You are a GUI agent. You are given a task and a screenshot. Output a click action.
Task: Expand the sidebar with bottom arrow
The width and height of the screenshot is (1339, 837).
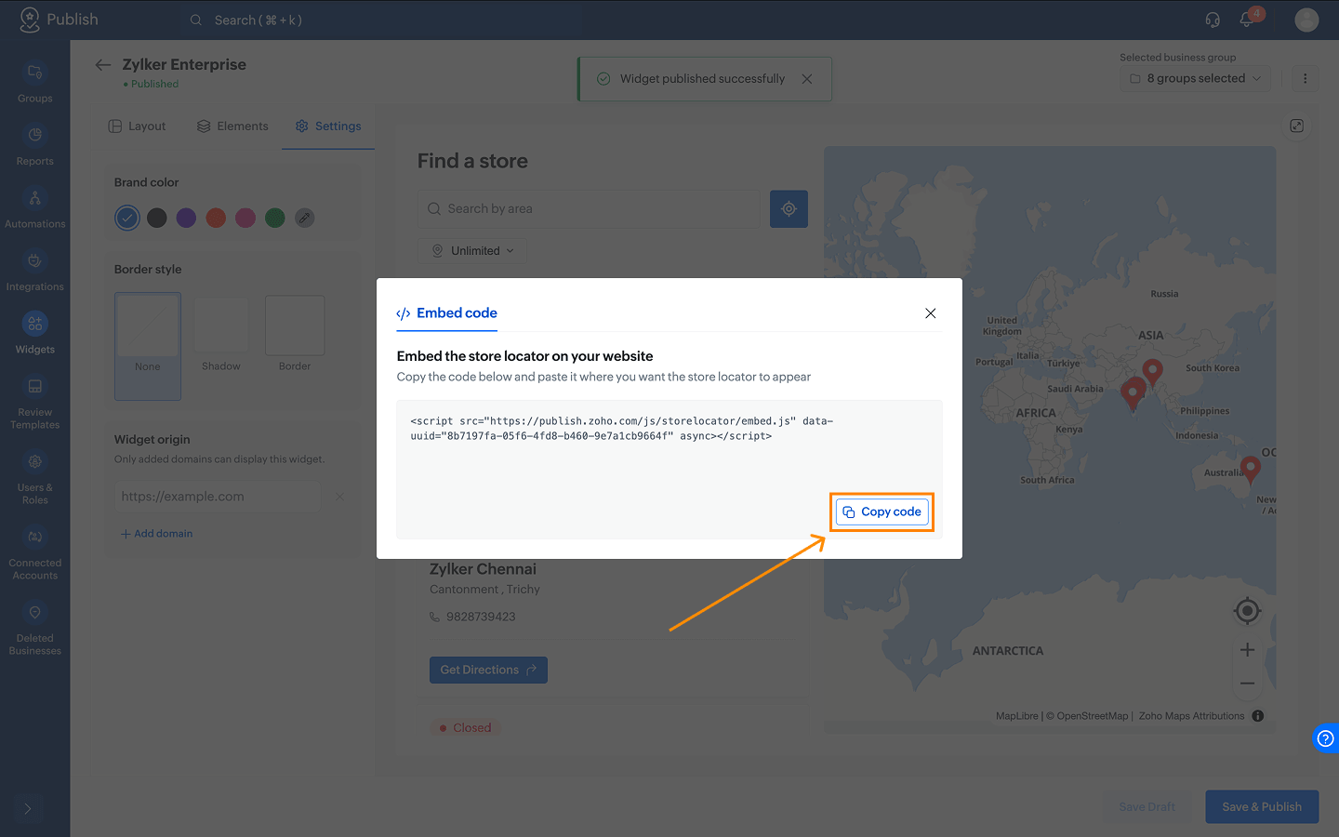coord(28,809)
